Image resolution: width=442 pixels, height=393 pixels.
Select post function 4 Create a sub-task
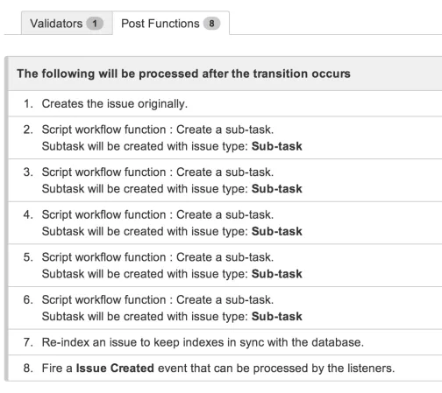tap(225, 223)
